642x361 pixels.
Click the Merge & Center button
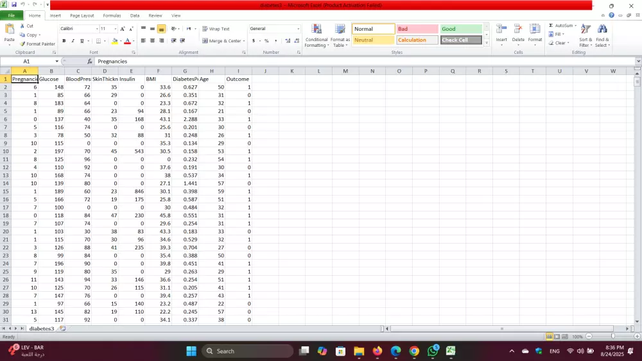tap(221, 41)
